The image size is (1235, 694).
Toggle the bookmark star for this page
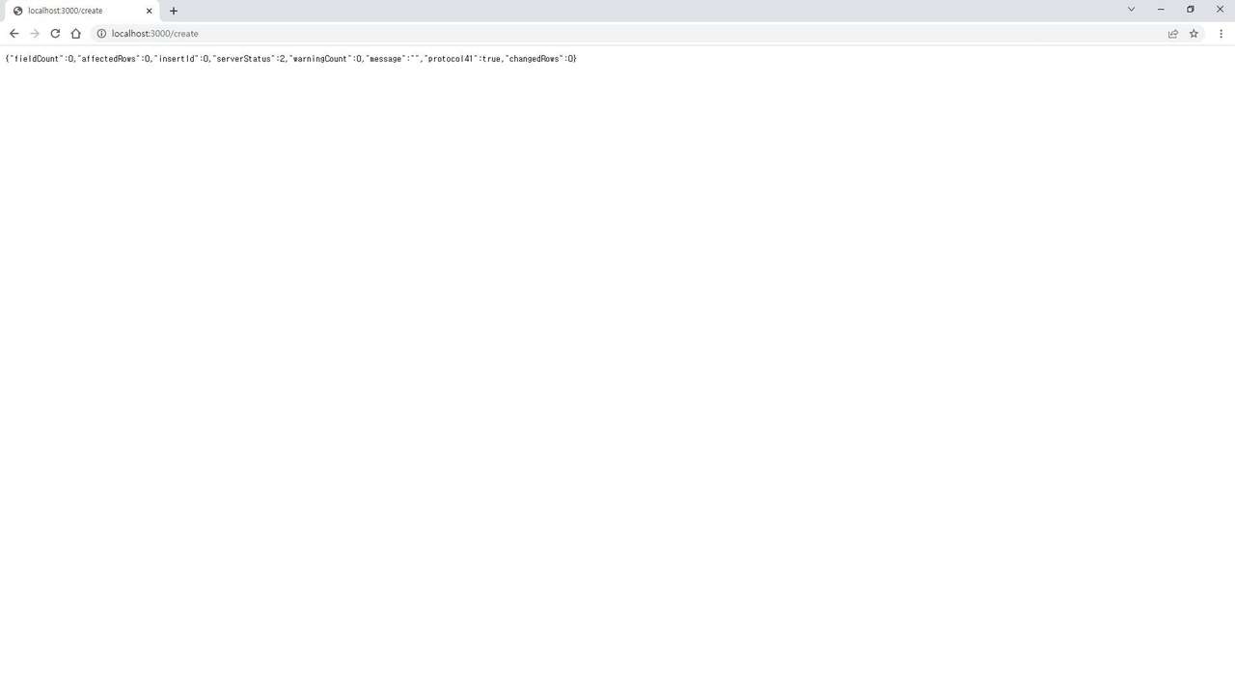(x=1194, y=33)
